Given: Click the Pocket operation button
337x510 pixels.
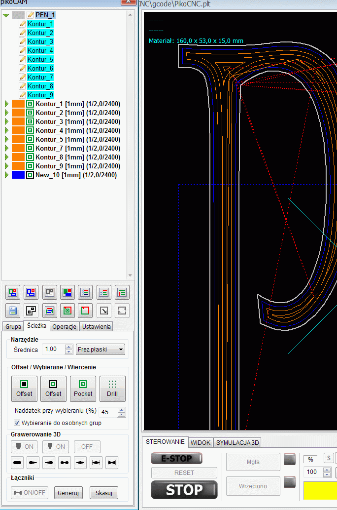Looking at the screenshot, I should [83, 389].
